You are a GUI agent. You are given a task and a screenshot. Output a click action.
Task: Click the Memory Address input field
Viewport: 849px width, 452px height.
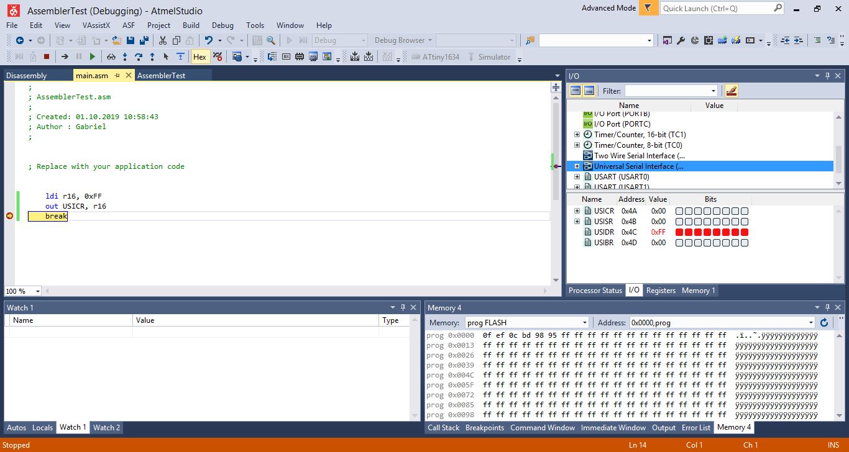(x=722, y=322)
